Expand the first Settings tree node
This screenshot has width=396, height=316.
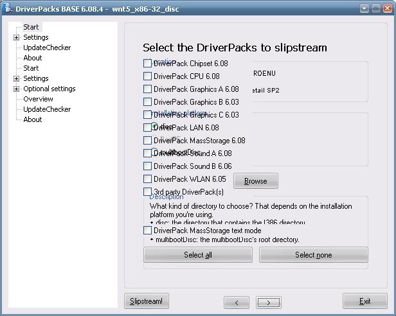click(16, 37)
